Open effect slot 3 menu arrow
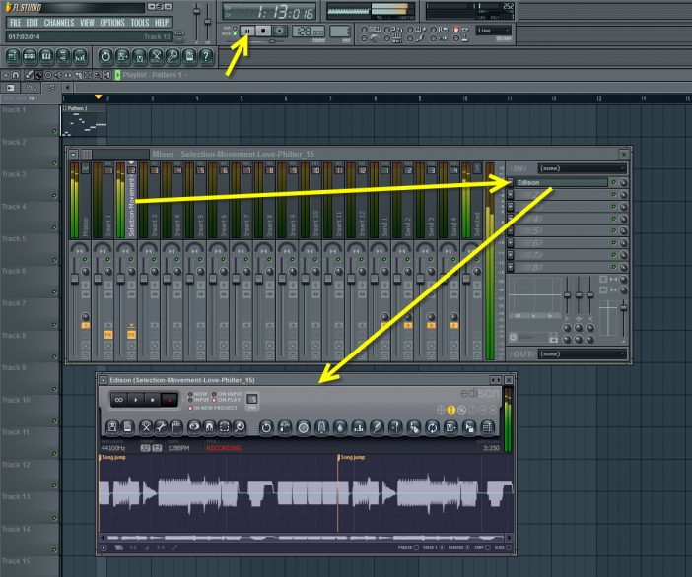The image size is (692, 577). tap(511, 207)
